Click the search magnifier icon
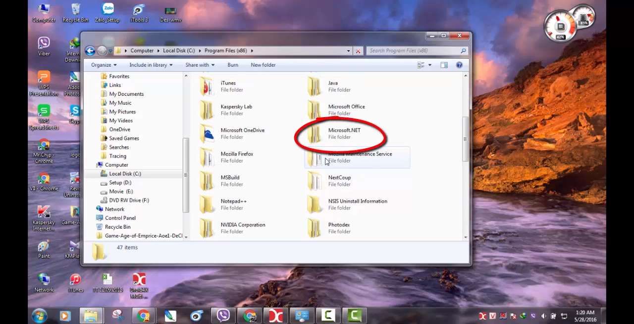634x324 pixels. [463, 50]
